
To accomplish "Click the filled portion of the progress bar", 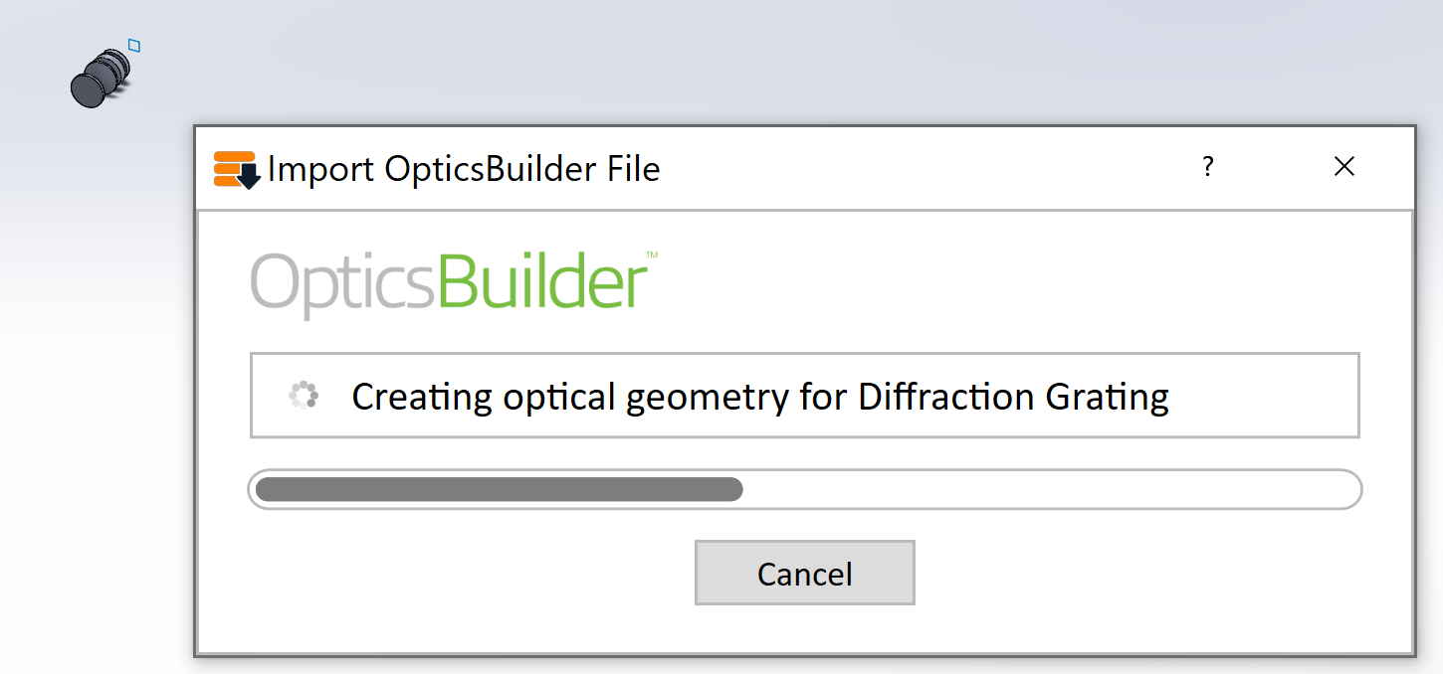I will click(x=499, y=489).
